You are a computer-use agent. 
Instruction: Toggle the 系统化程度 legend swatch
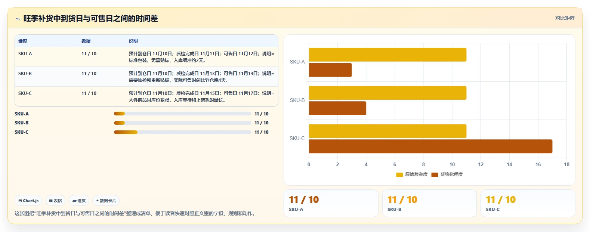pyautogui.click(x=435, y=174)
